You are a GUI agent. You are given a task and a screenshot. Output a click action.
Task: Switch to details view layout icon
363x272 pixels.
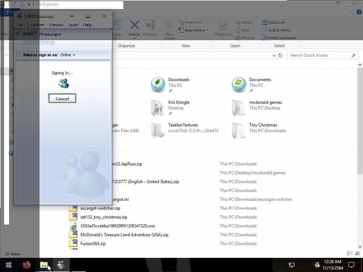[x=350, y=254]
